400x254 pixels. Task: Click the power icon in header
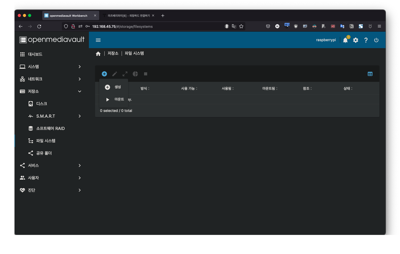coord(376,40)
